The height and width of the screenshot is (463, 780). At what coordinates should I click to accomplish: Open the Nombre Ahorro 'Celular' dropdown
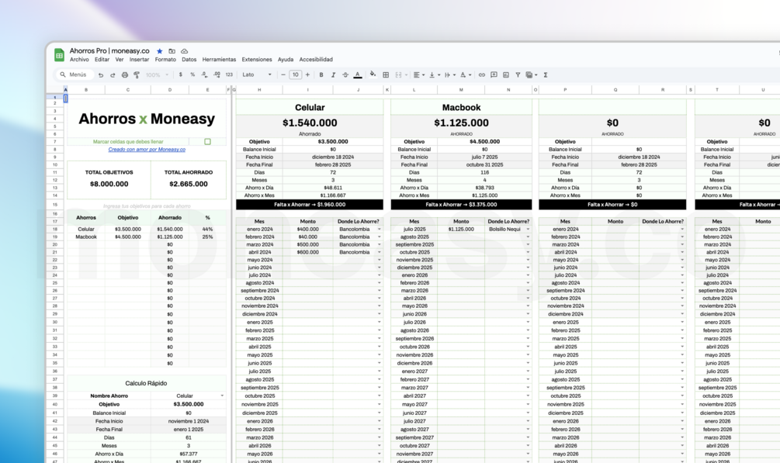(x=222, y=396)
